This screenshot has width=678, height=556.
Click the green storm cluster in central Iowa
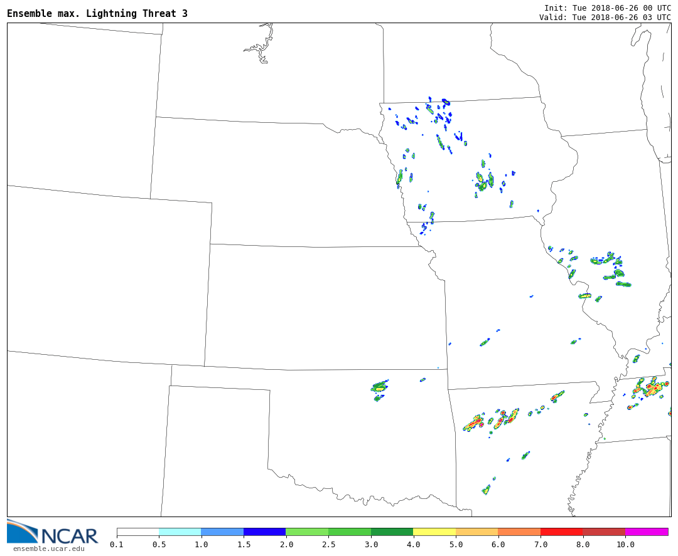pyautogui.click(x=485, y=181)
